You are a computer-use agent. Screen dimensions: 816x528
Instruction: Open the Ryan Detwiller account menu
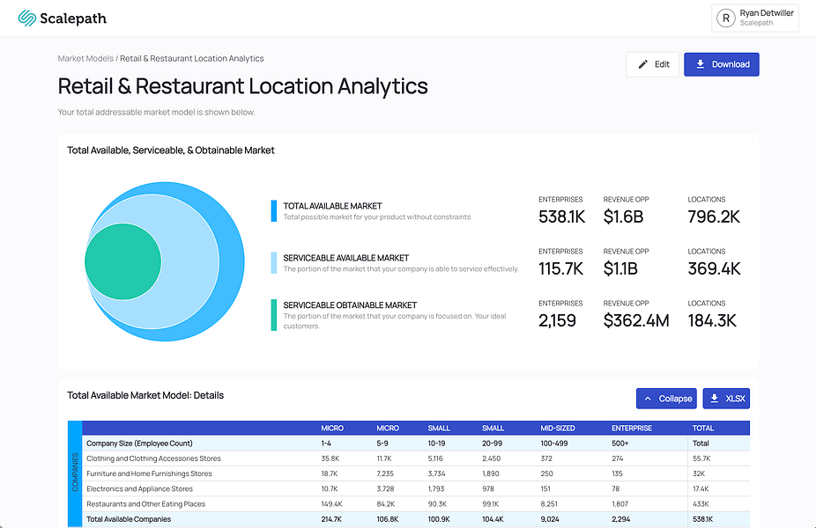tap(754, 18)
